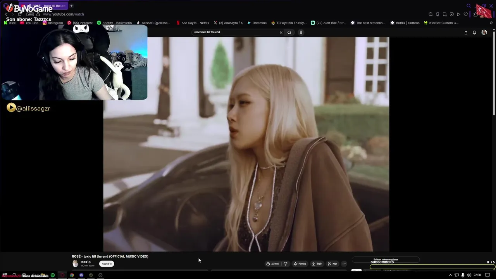Click the ad blocker shield icon

click(451, 14)
